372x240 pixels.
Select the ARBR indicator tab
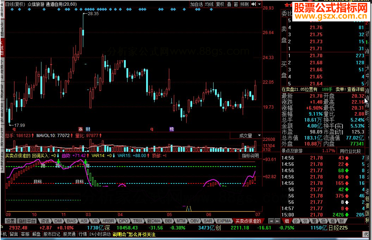click(x=108, y=221)
